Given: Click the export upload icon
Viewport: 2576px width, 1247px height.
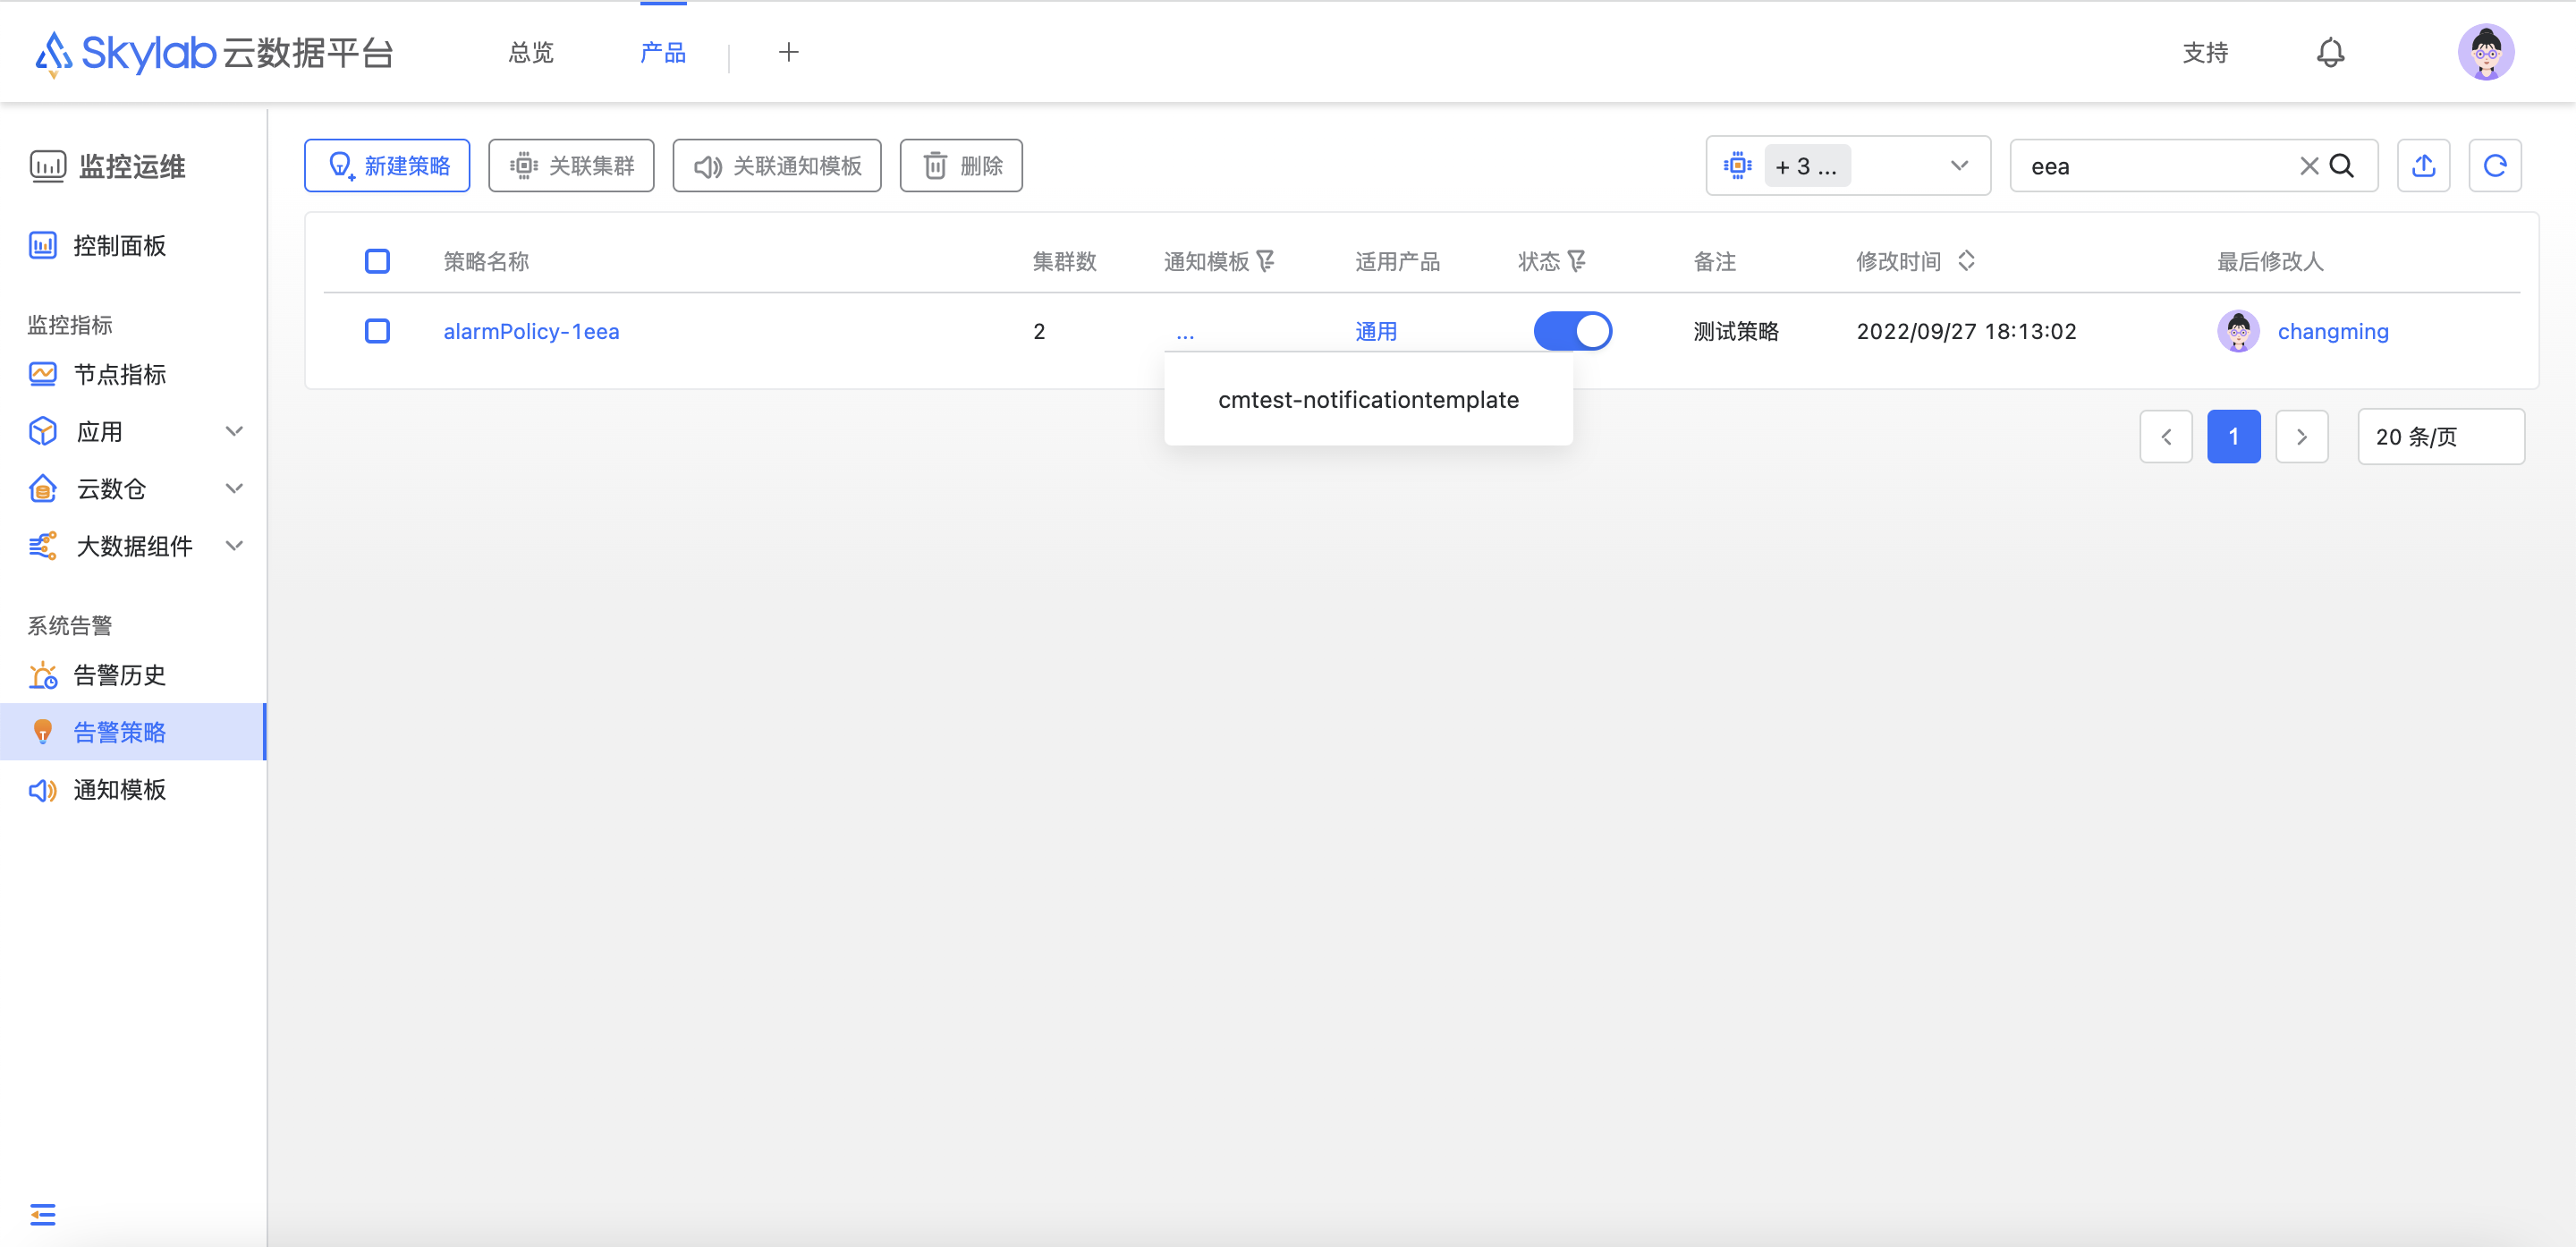Looking at the screenshot, I should tap(2423, 166).
